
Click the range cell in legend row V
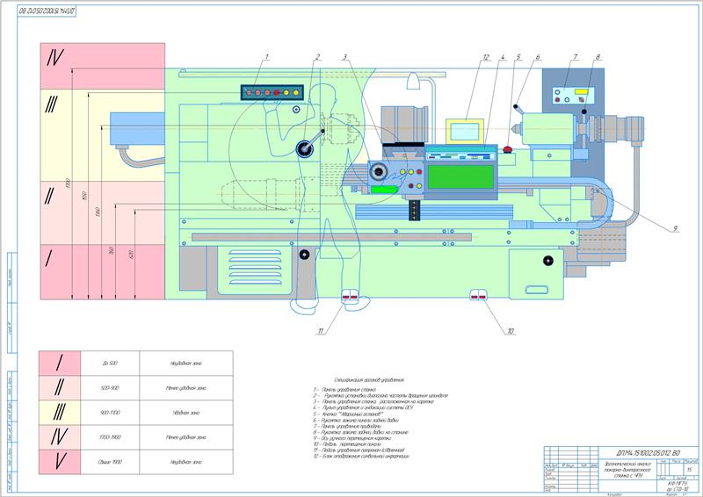pos(110,462)
